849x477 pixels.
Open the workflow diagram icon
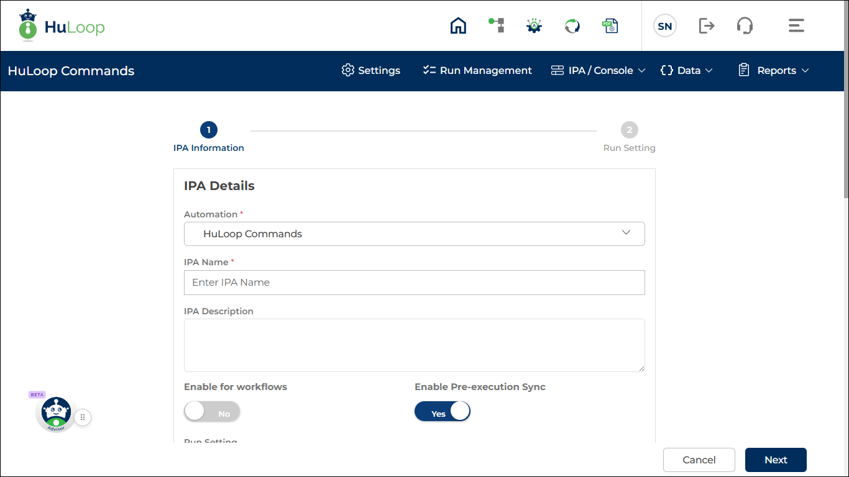[496, 25]
